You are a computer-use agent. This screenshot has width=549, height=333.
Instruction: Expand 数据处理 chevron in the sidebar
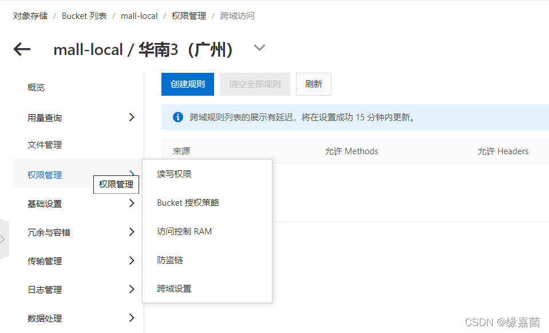pyautogui.click(x=132, y=318)
